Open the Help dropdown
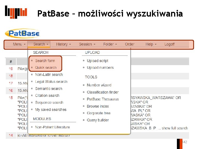 click(x=151, y=44)
